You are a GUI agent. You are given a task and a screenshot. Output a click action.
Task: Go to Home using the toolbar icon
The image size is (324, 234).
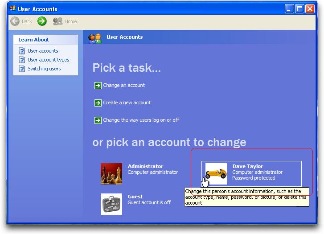coord(57,21)
